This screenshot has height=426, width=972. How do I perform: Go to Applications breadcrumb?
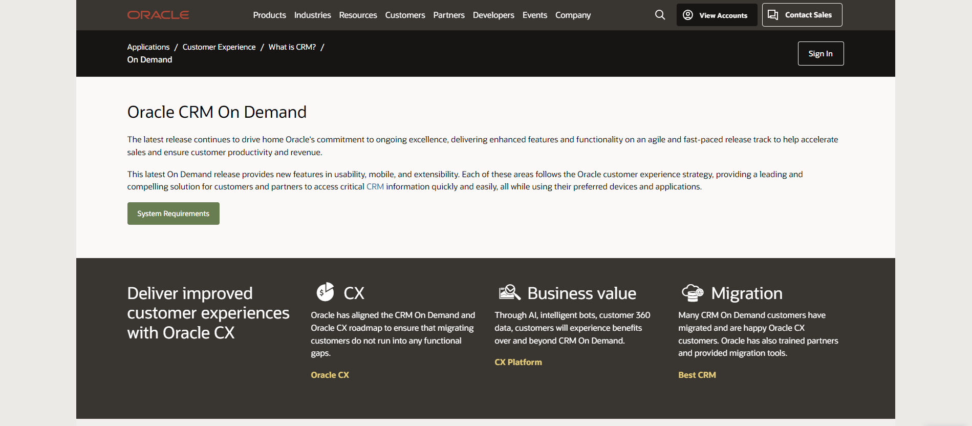(x=148, y=47)
